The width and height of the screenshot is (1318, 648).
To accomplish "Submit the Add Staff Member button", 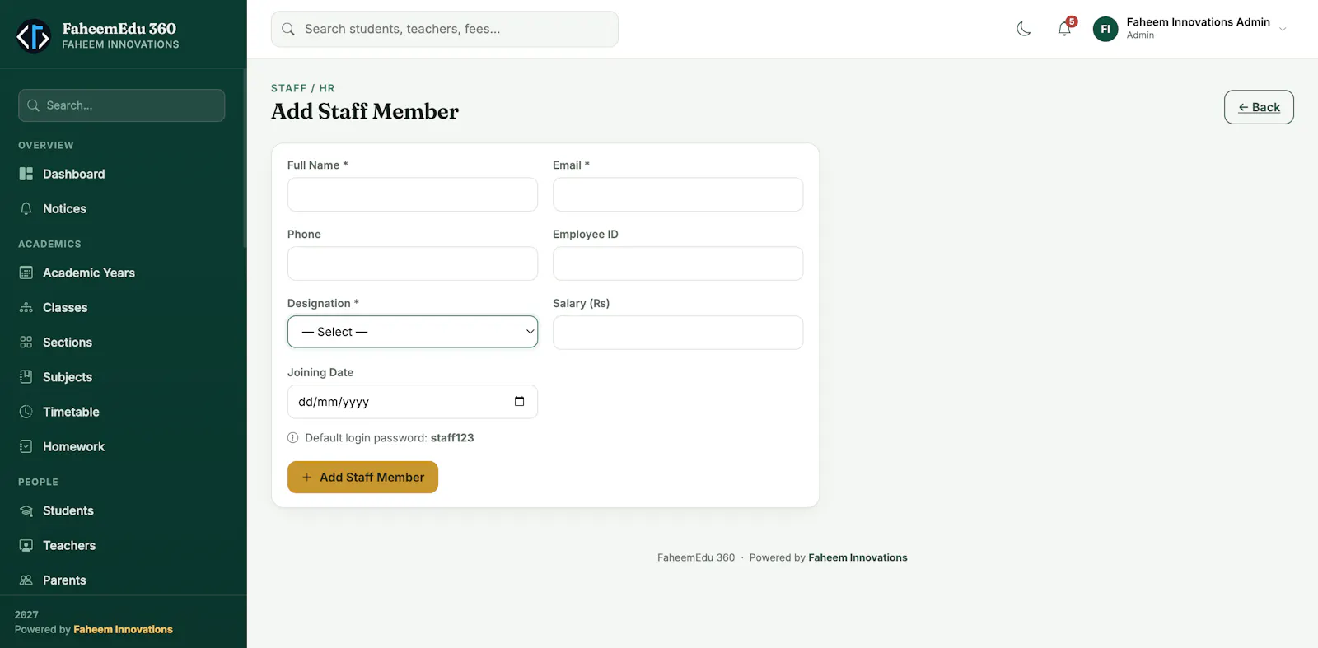I will pyautogui.click(x=362, y=477).
